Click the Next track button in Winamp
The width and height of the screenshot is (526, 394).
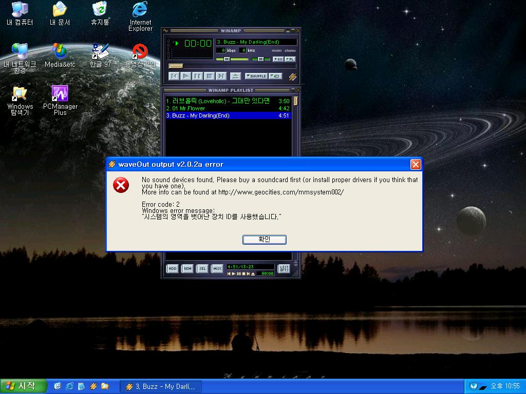221,76
